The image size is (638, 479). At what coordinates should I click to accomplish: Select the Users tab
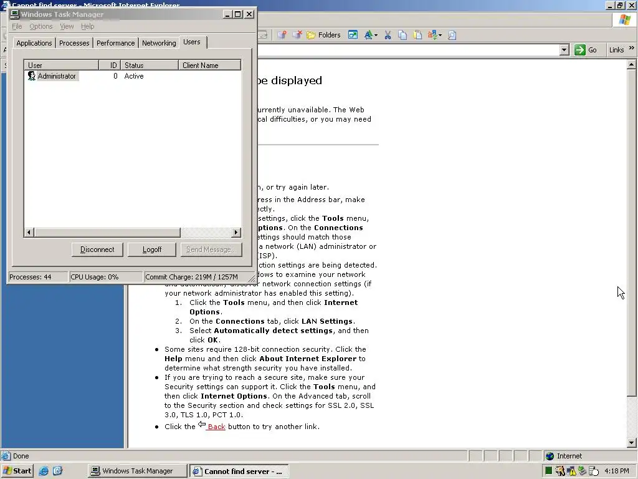coord(192,42)
